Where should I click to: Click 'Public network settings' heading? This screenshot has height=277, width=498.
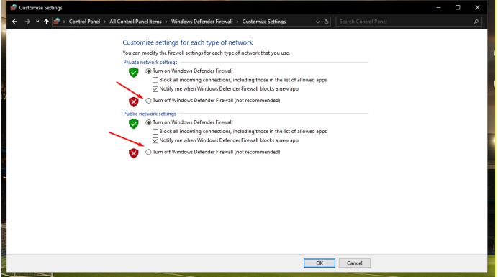click(150, 114)
